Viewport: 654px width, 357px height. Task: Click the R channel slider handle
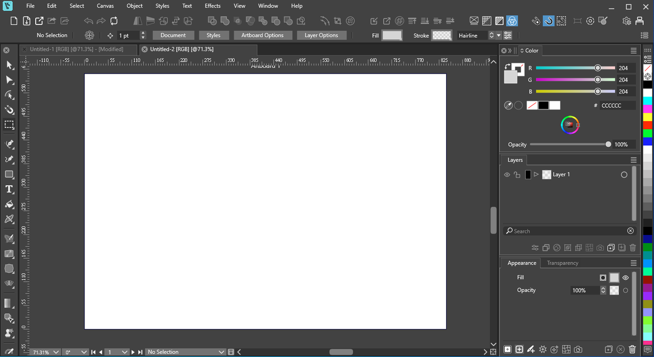point(597,68)
